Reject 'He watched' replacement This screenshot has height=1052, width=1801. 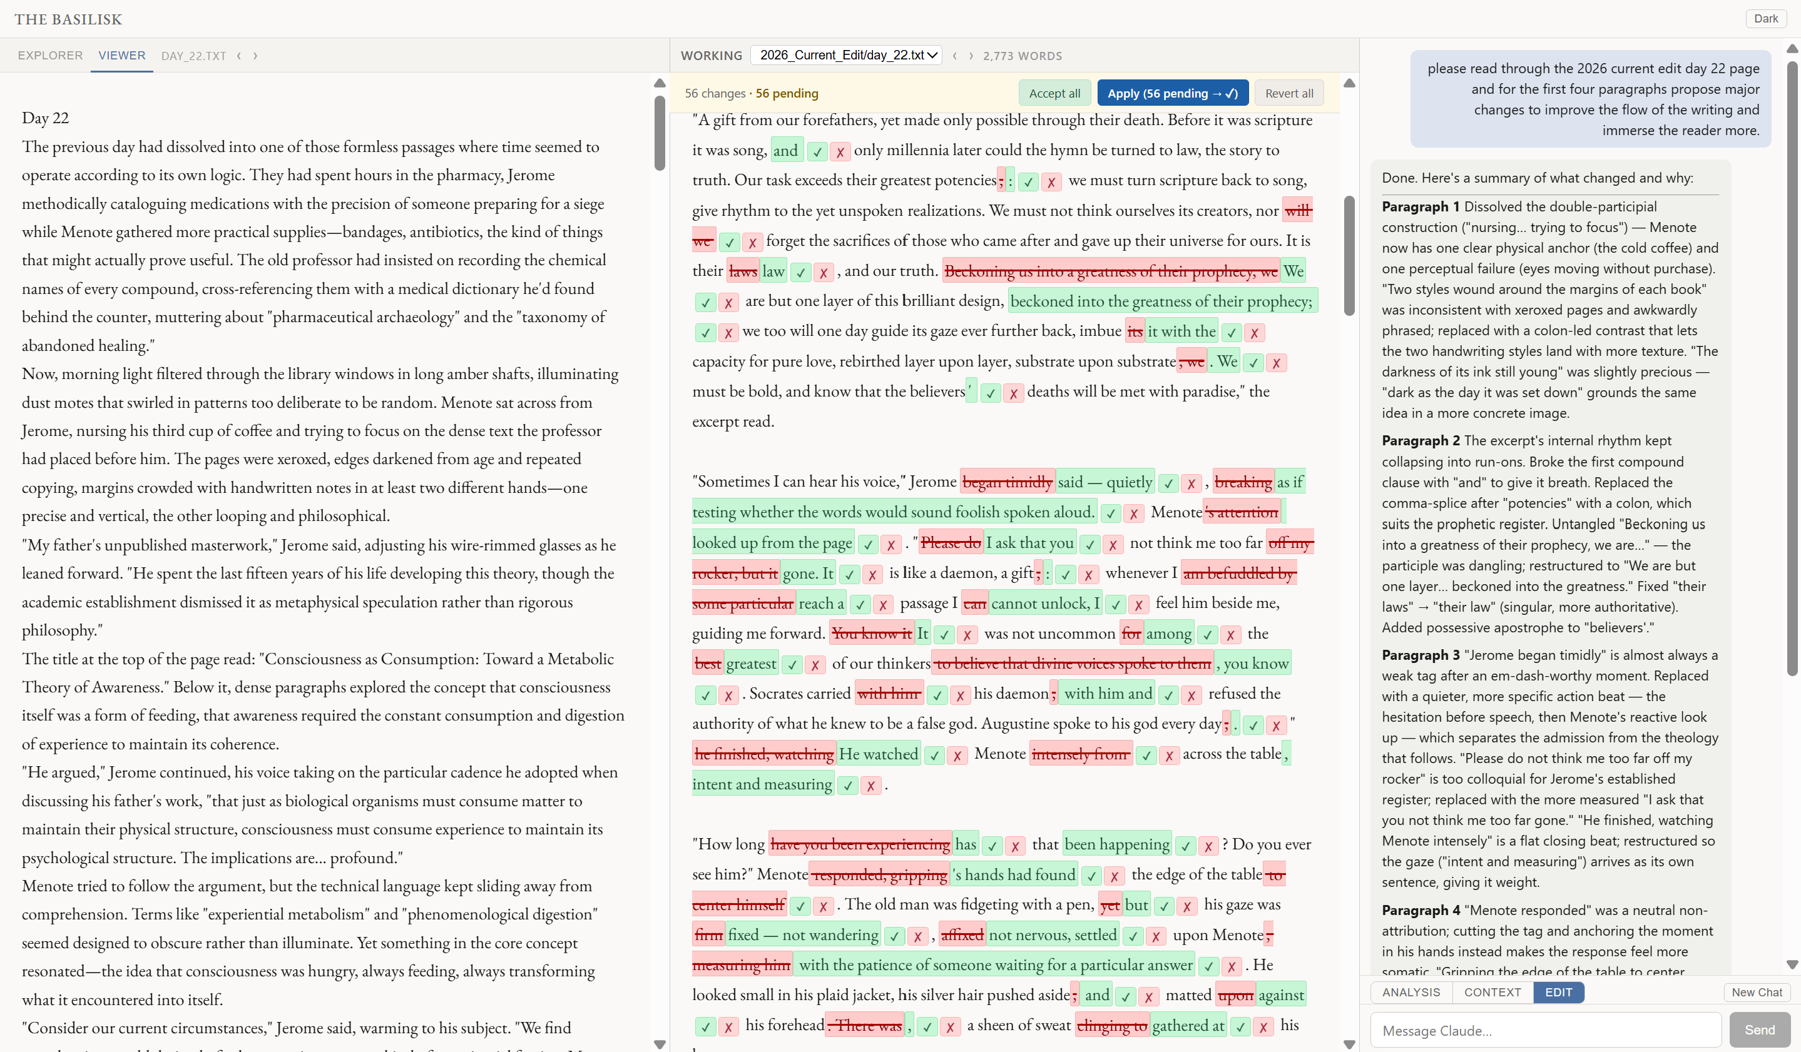coord(957,755)
